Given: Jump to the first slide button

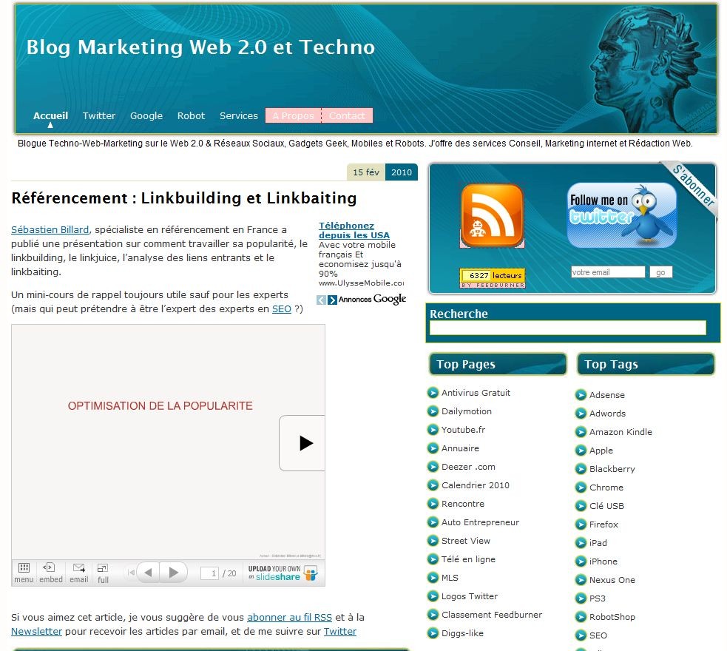Looking at the screenshot, I should pyautogui.click(x=131, y=573).
